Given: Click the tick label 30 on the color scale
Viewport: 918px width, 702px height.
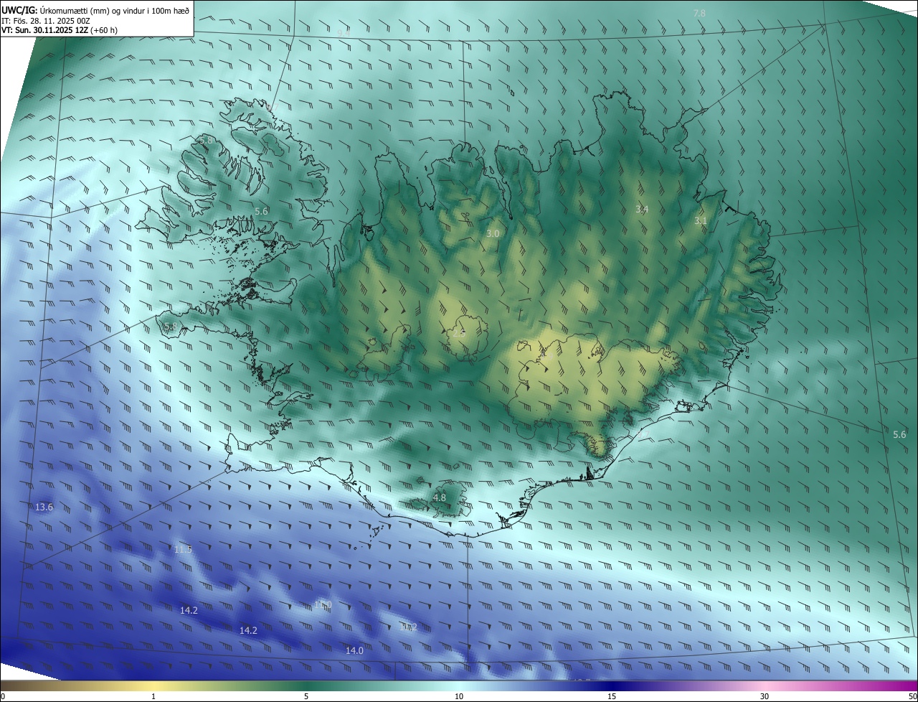Looking at the screenshot, I should coord(765,697).
